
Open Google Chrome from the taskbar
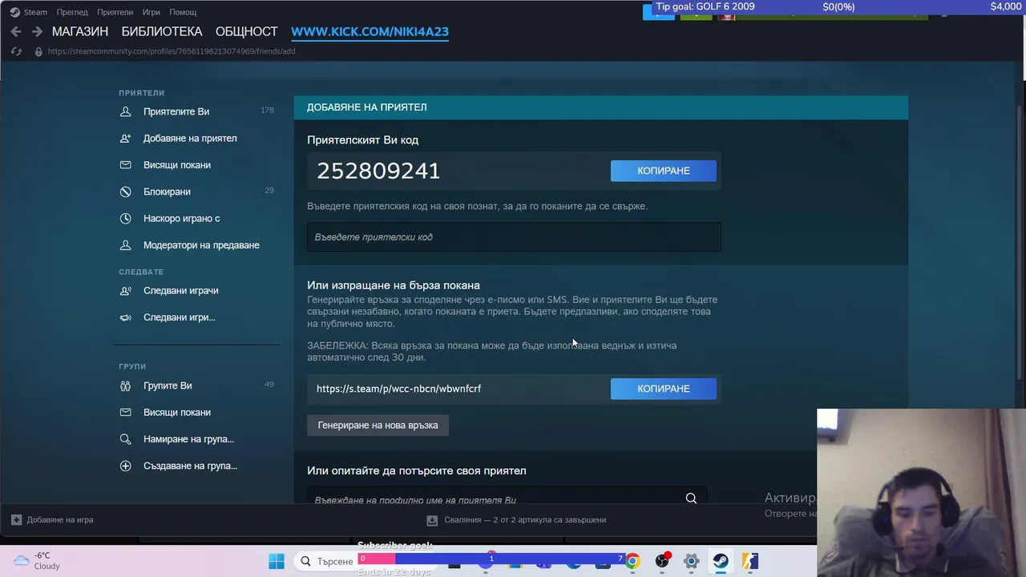click(632, 561)
